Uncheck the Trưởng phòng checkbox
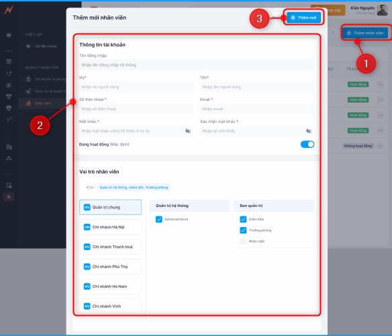The width and height of the screenshot is (392, 336). coord(243,230)
